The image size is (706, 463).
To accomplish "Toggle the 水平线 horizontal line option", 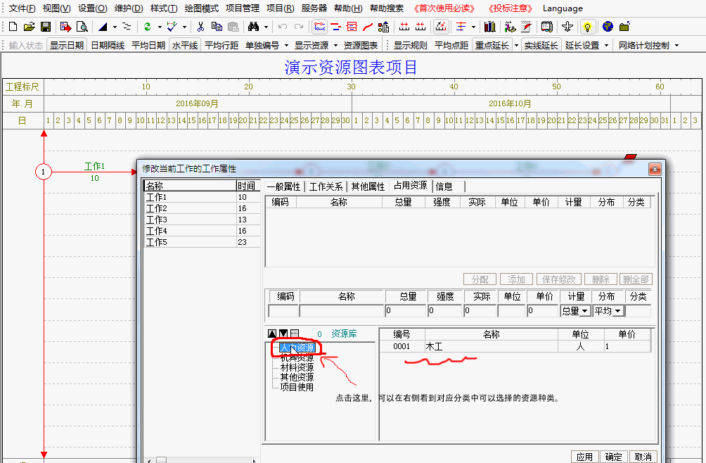I will coord(185,46).
